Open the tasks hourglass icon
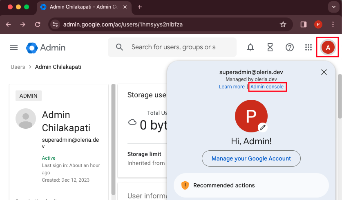The height and width of the screenshot is (200, 342). (270, 47)
